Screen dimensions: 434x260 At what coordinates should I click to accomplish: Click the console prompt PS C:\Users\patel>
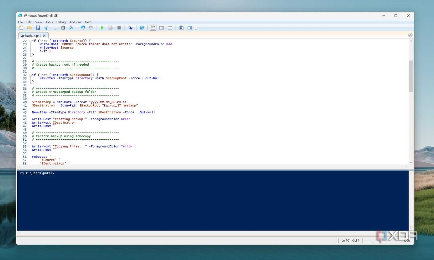click(37, 173)
